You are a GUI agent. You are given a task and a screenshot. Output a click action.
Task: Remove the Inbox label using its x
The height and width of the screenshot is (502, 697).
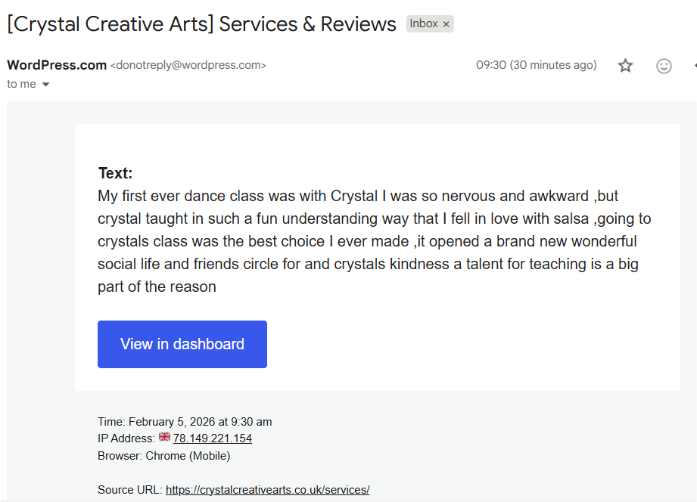click(447, 24)
